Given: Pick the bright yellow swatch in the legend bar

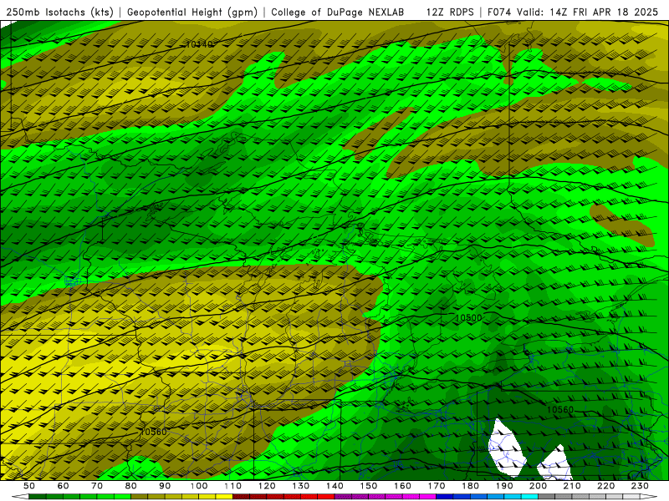Looking at the screenshot, I should [224, 497].
